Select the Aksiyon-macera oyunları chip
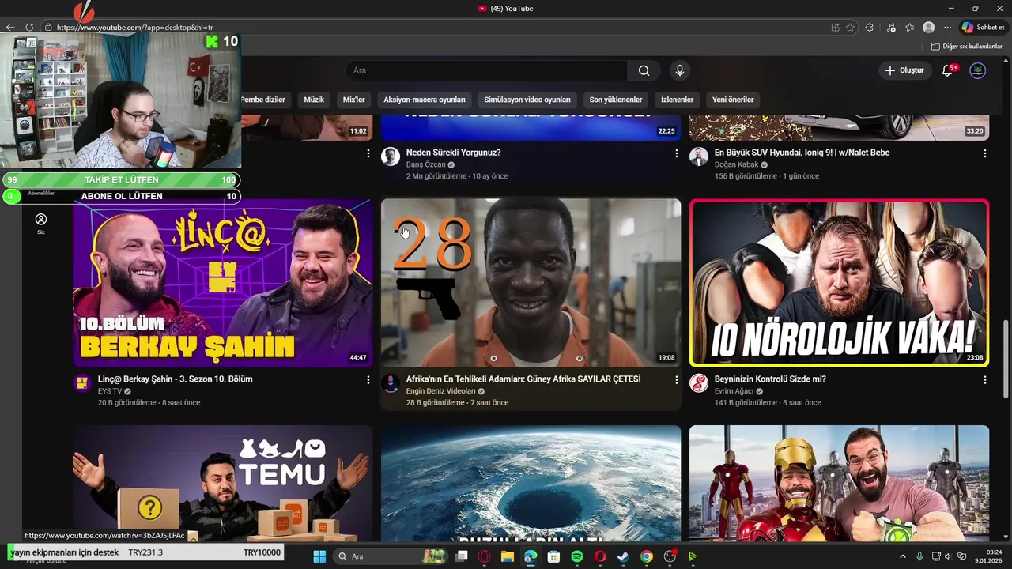Screen dimensions: 1012x569 (425, 100)
